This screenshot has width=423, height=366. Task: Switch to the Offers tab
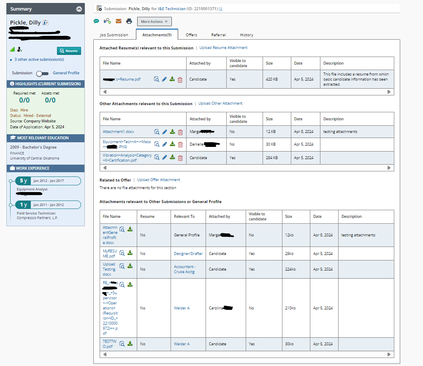(191, 35)
